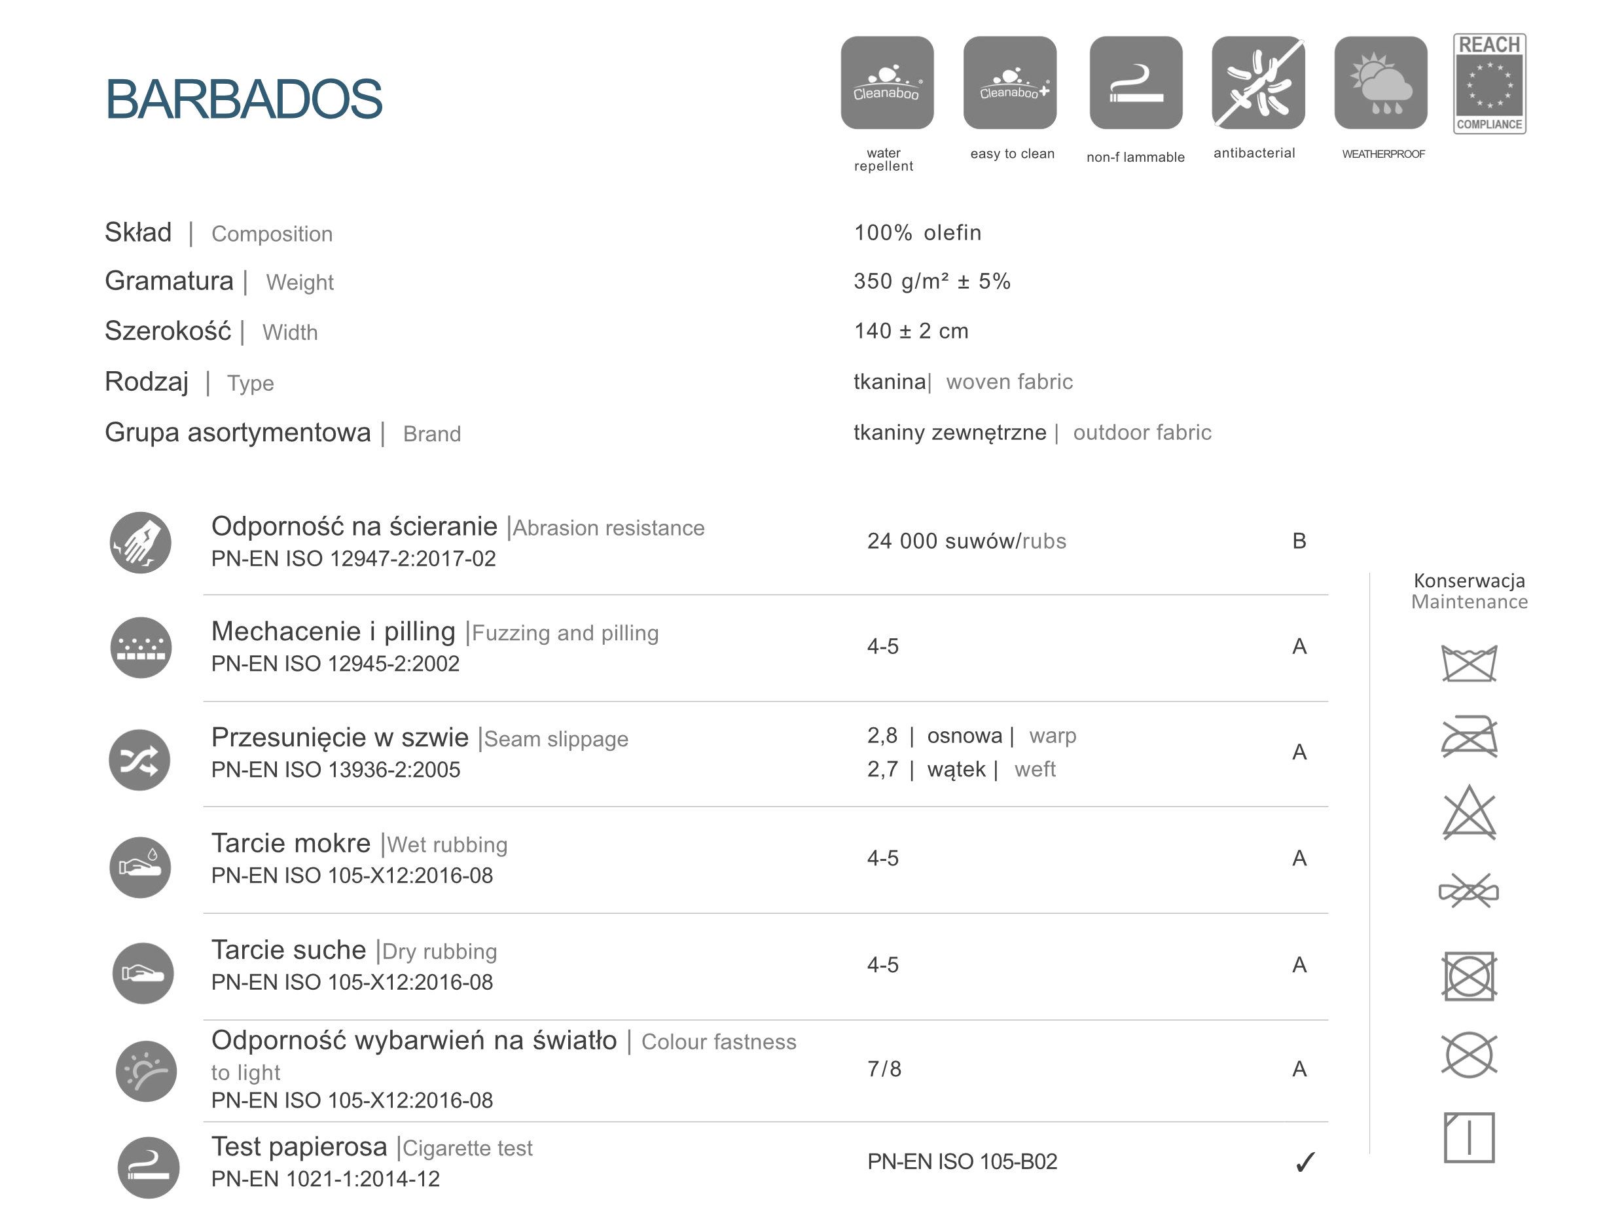The image size is (1624, 1215).
Task: Select the do-not-iron care symbol
Action: click(1469, 736)
